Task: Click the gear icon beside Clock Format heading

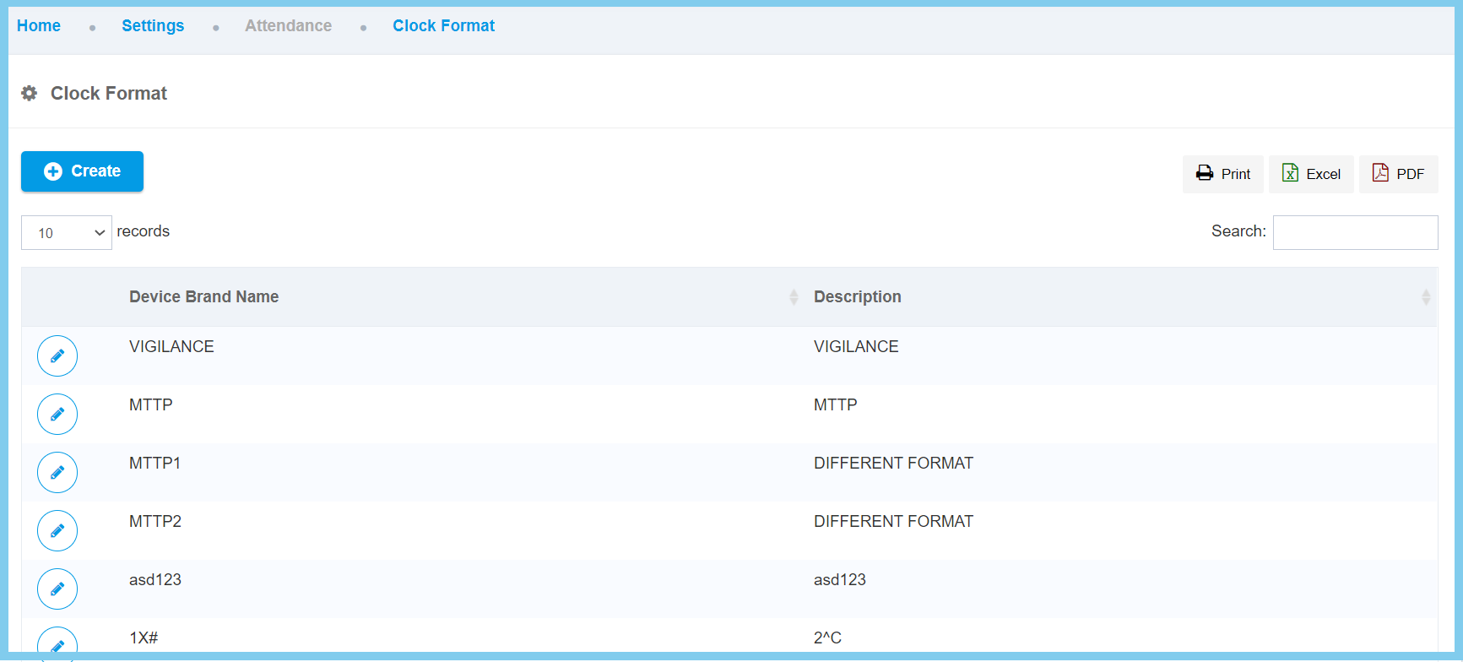Action: (30, 93)
